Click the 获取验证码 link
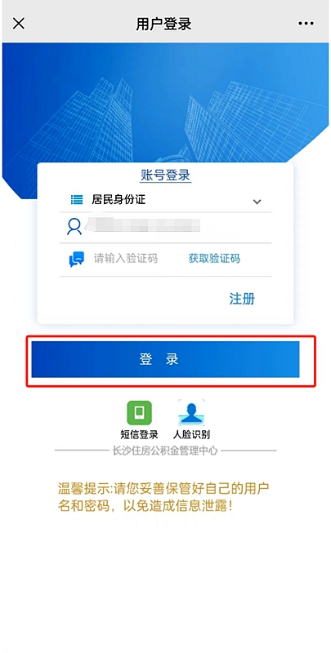Screen dimensions: 331x653 (x=214, y=259)
